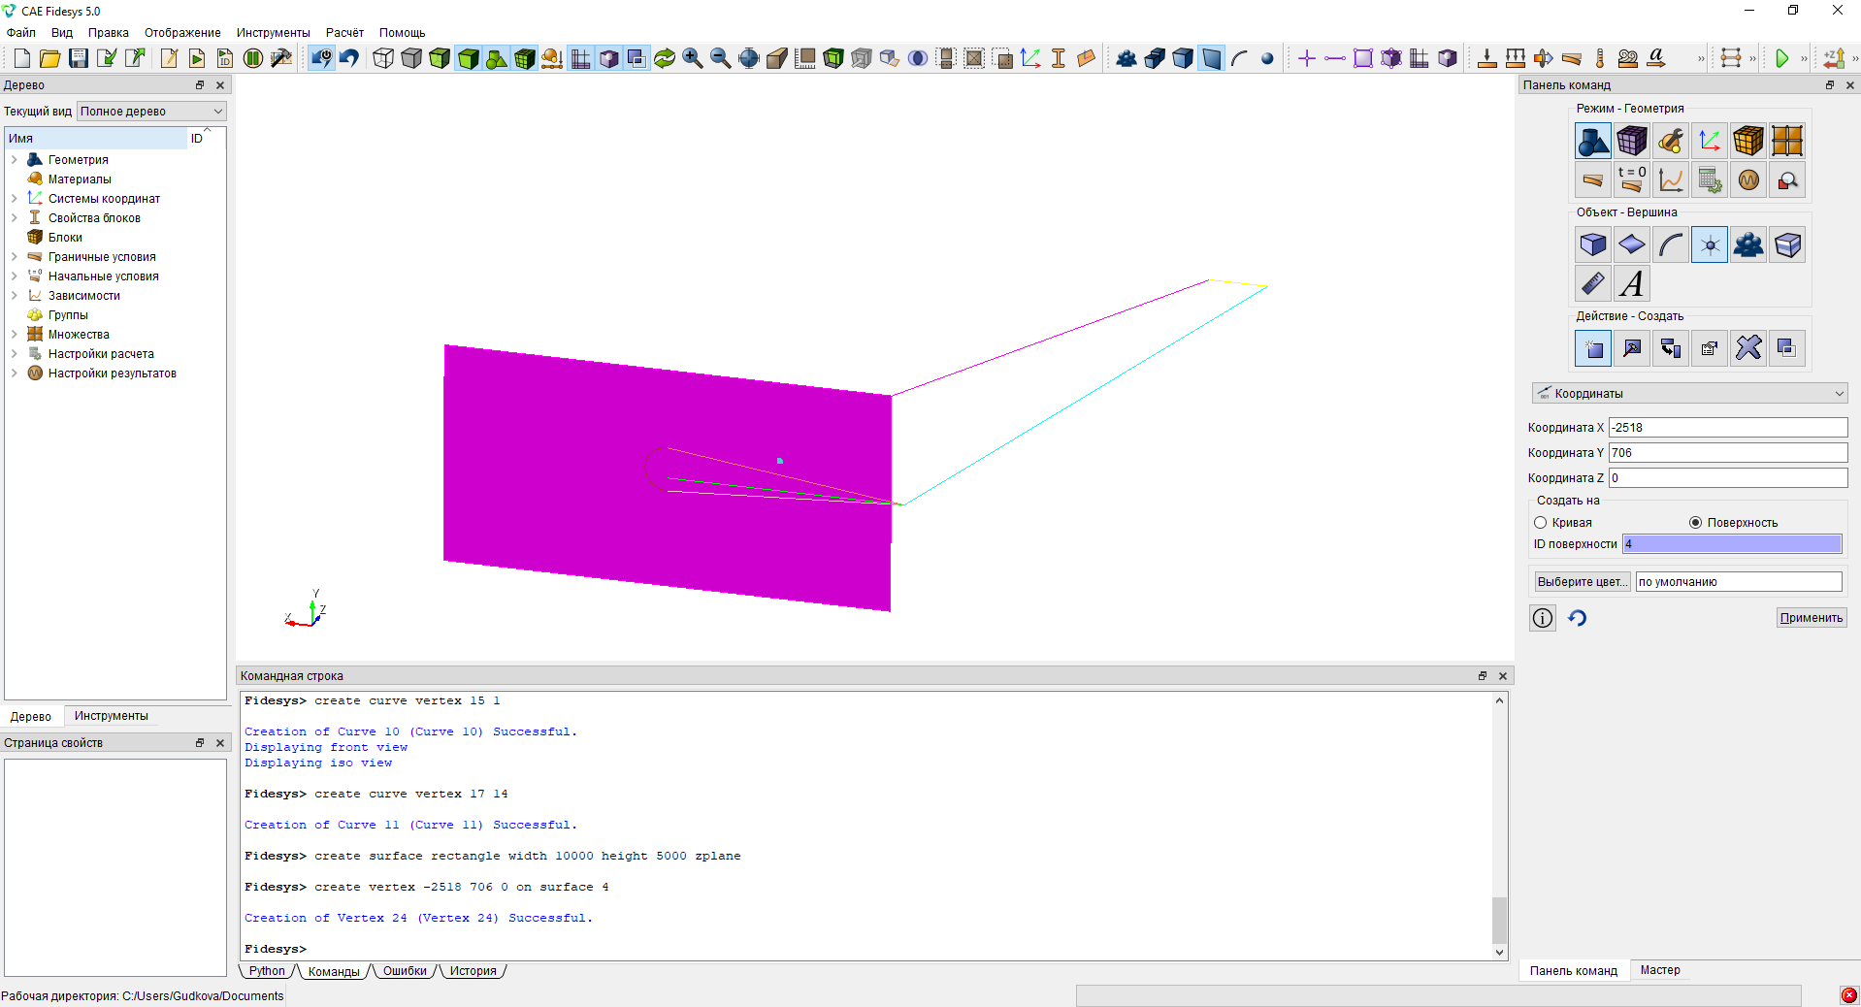The height and width of the screenshot is (1007, 1861).
Task: Select Mesh mode purple cube icon
Action: (1632, 141)
